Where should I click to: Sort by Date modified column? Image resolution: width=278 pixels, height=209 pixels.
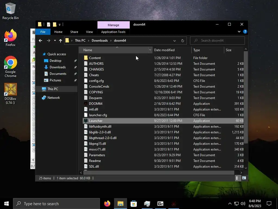(x=172, y=50)
